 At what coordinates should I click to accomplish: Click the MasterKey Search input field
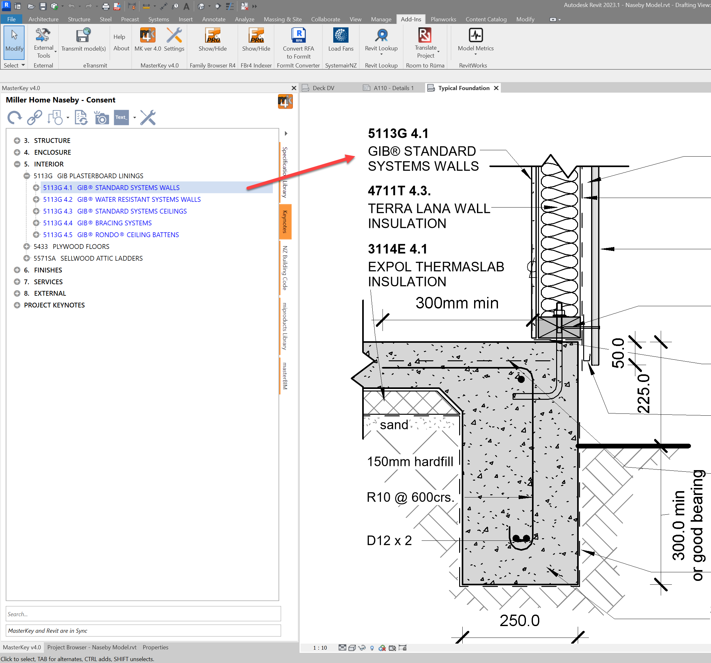point(143,614)
